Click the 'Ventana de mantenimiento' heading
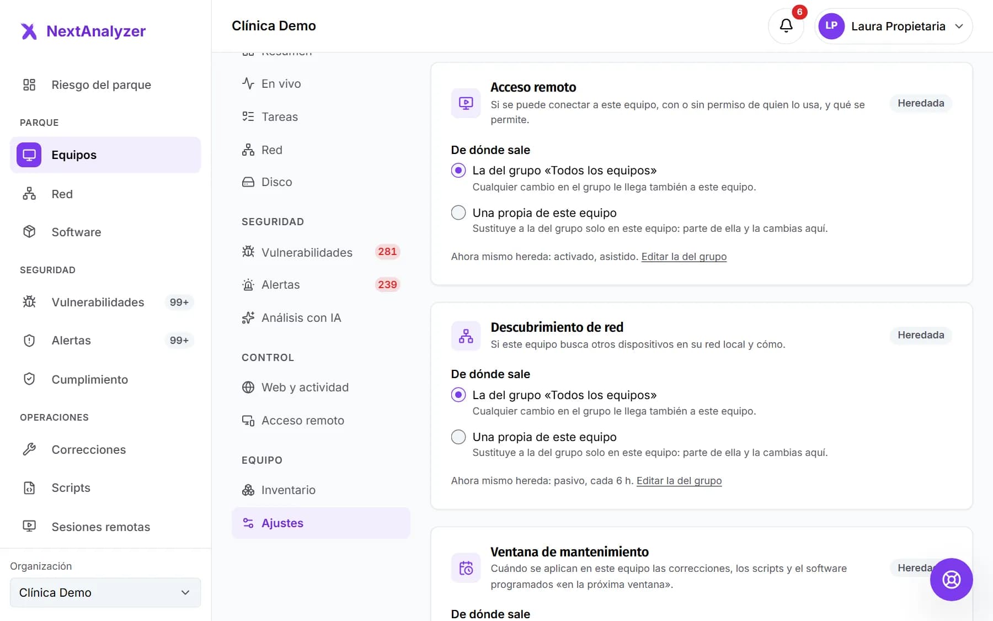Screen dimensions: 993x621 tap(569, 552)
